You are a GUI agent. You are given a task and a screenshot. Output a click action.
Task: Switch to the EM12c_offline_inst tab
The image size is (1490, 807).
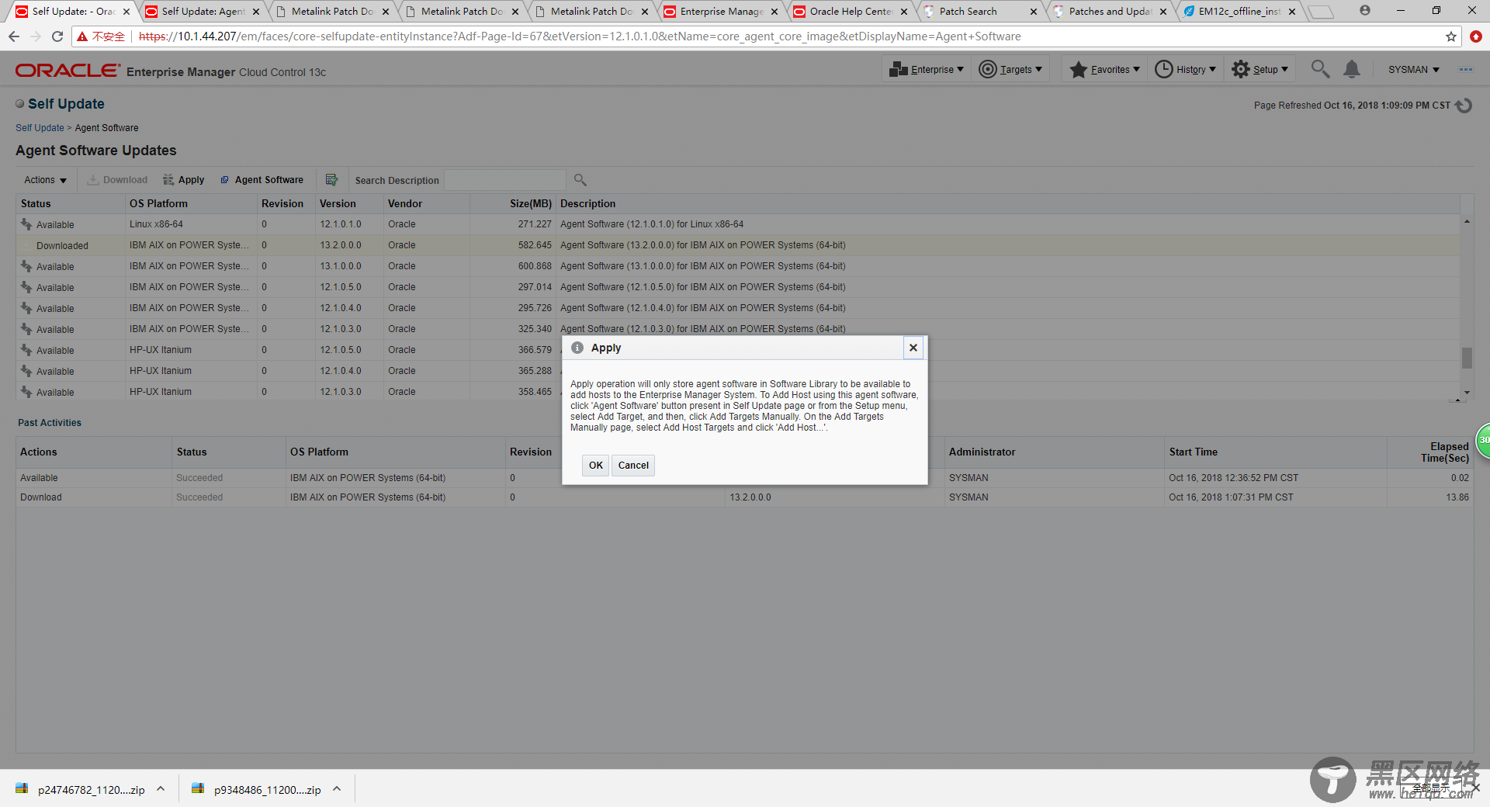1239,12
